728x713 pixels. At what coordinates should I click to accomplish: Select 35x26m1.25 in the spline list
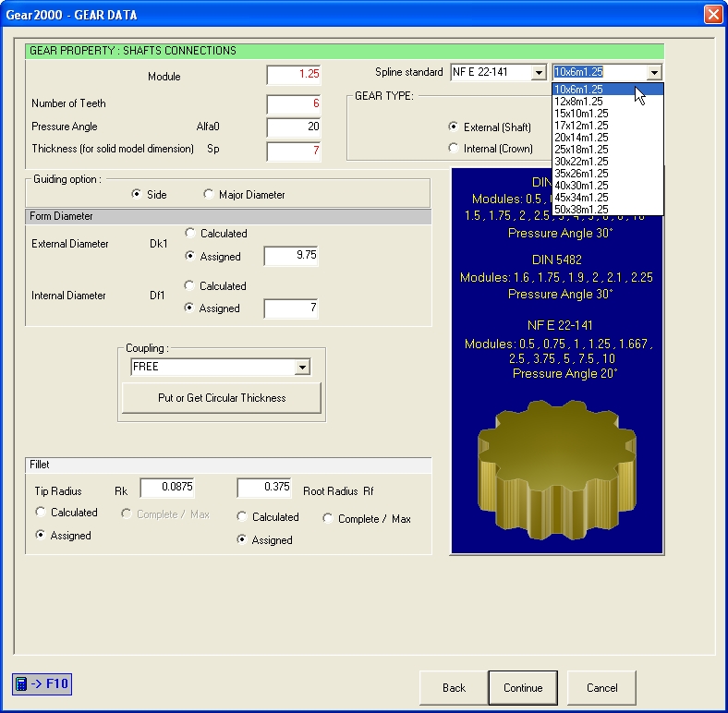(x=608, y=174)
